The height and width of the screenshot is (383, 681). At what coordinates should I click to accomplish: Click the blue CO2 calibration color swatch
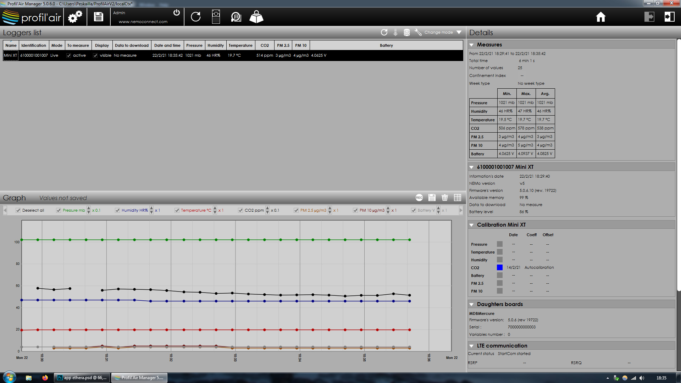point(499,267)
